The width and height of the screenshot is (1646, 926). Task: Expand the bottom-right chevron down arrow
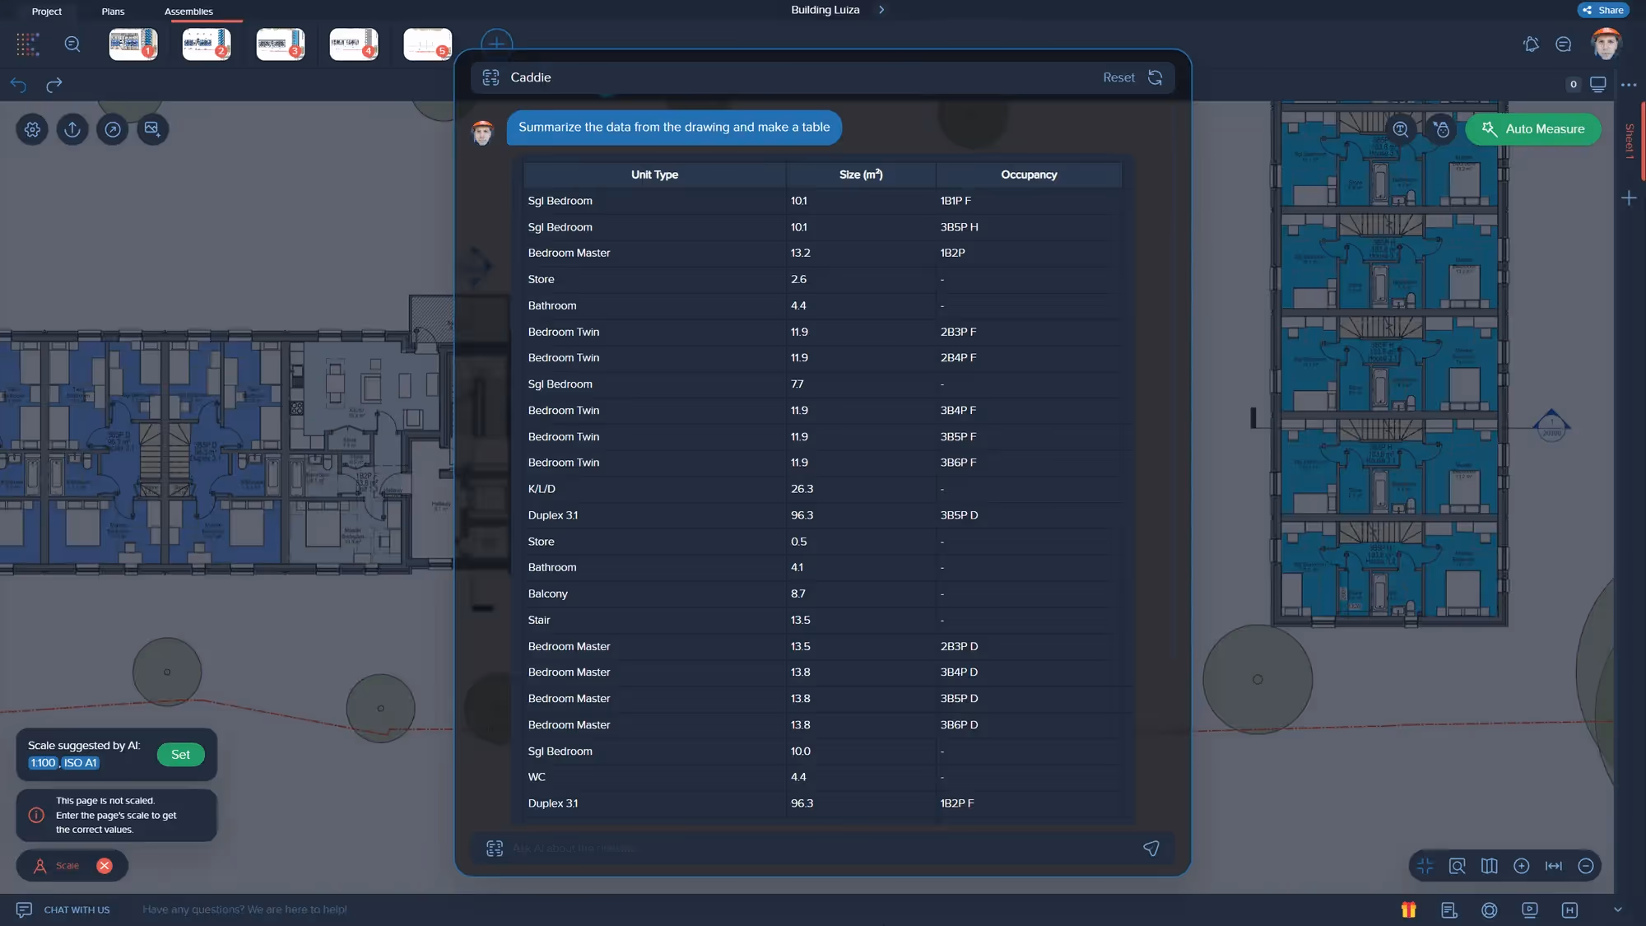pyautogui.click(x=1617, y=910)
